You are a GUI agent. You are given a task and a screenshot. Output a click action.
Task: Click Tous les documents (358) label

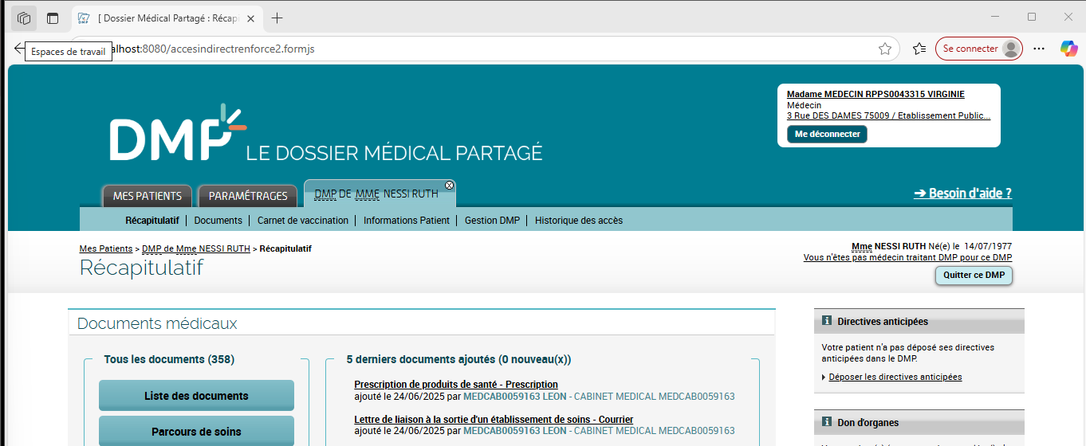[169, 359]
